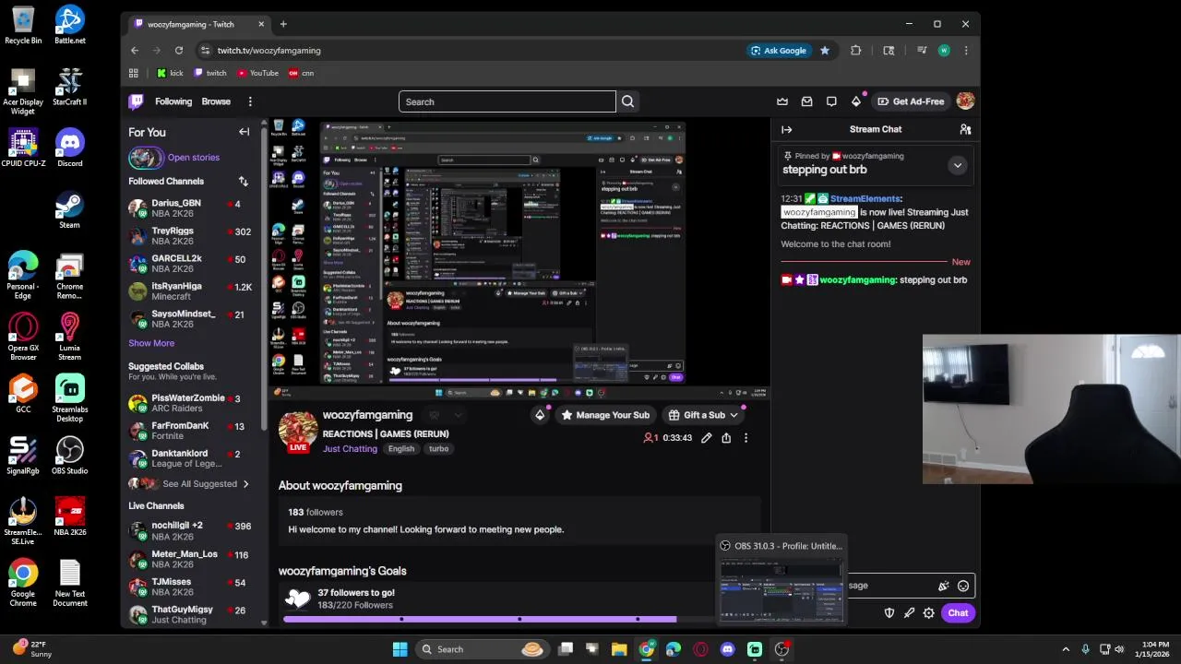
Task: Open the stream three-dot options menu
Action: point(746,438)
